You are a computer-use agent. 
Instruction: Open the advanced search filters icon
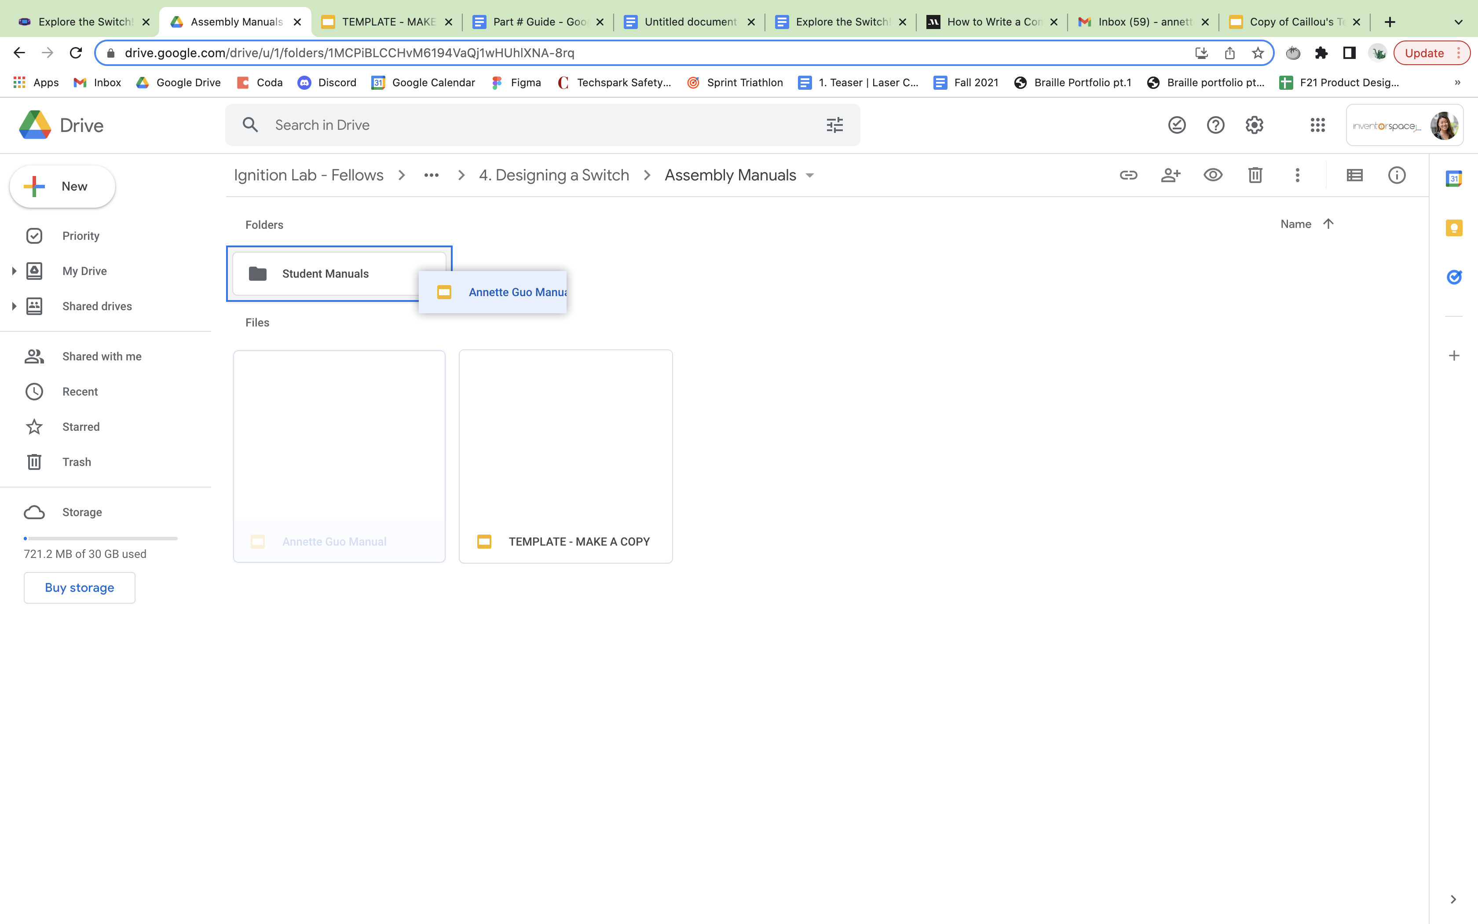pos(834,125)
